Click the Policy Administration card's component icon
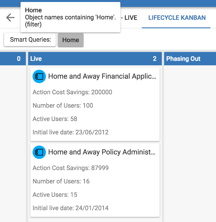 point(39,152)
